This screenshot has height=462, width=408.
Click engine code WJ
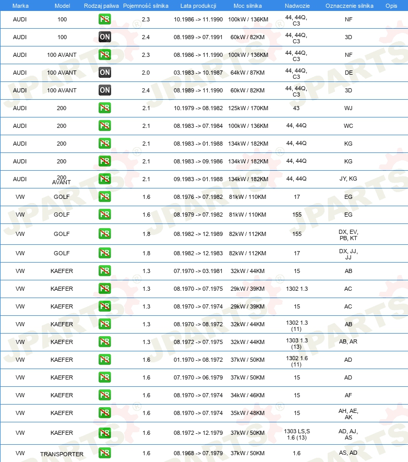(348, 108)
